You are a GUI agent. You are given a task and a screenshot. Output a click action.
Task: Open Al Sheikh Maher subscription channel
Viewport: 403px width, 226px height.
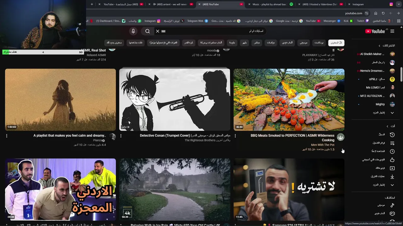click(375, 54)
